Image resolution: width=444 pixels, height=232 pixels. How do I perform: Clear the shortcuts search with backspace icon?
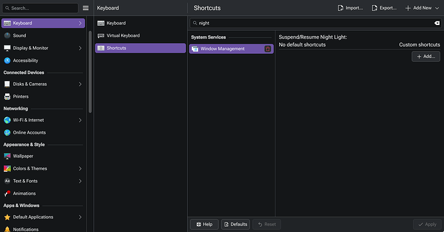click(437, 23)
